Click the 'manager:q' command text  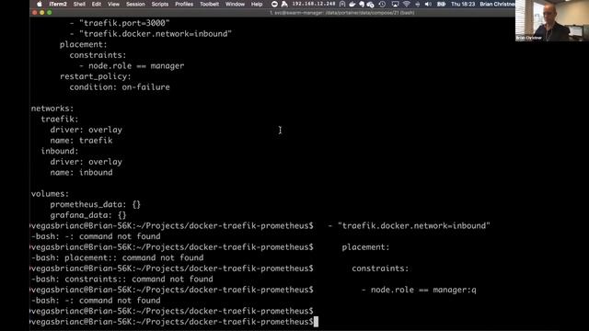(x=455, y=290)
